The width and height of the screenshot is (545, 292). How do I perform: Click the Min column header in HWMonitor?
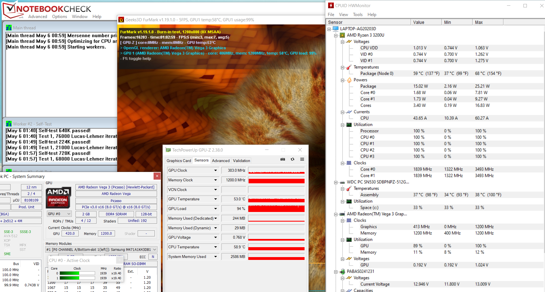[x=457, y=22]
